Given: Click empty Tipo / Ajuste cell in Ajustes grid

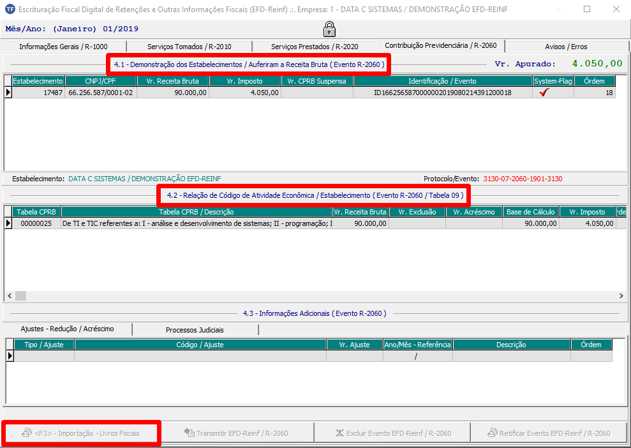Looking at the screenshot, I should click(44, 356).
